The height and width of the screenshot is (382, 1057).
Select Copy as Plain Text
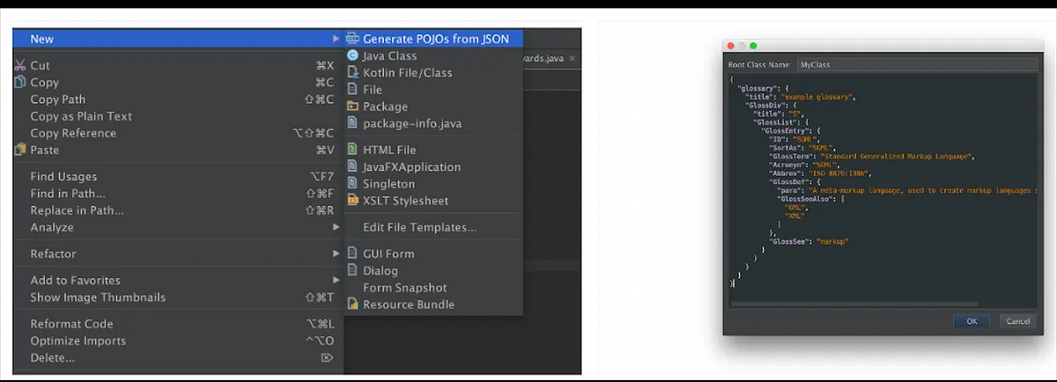(x=177, y=116)
